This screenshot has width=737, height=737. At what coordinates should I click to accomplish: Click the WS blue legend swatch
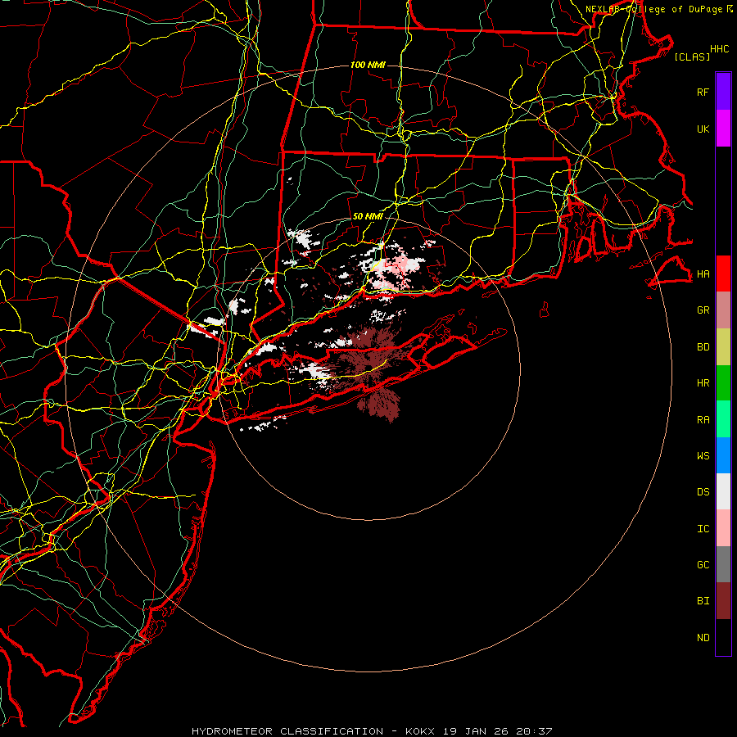[723, 455]
